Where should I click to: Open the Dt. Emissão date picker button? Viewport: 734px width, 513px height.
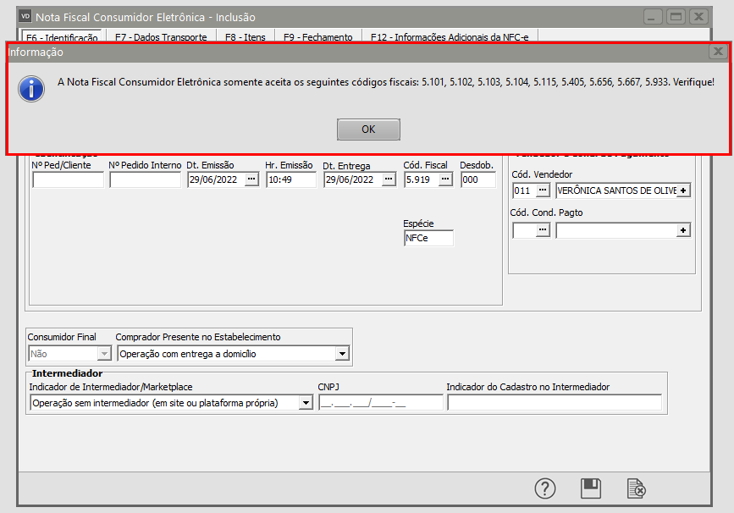251,179
